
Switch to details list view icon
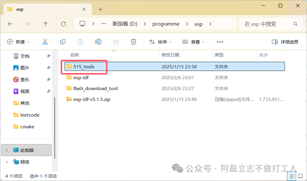click(292, 176)
